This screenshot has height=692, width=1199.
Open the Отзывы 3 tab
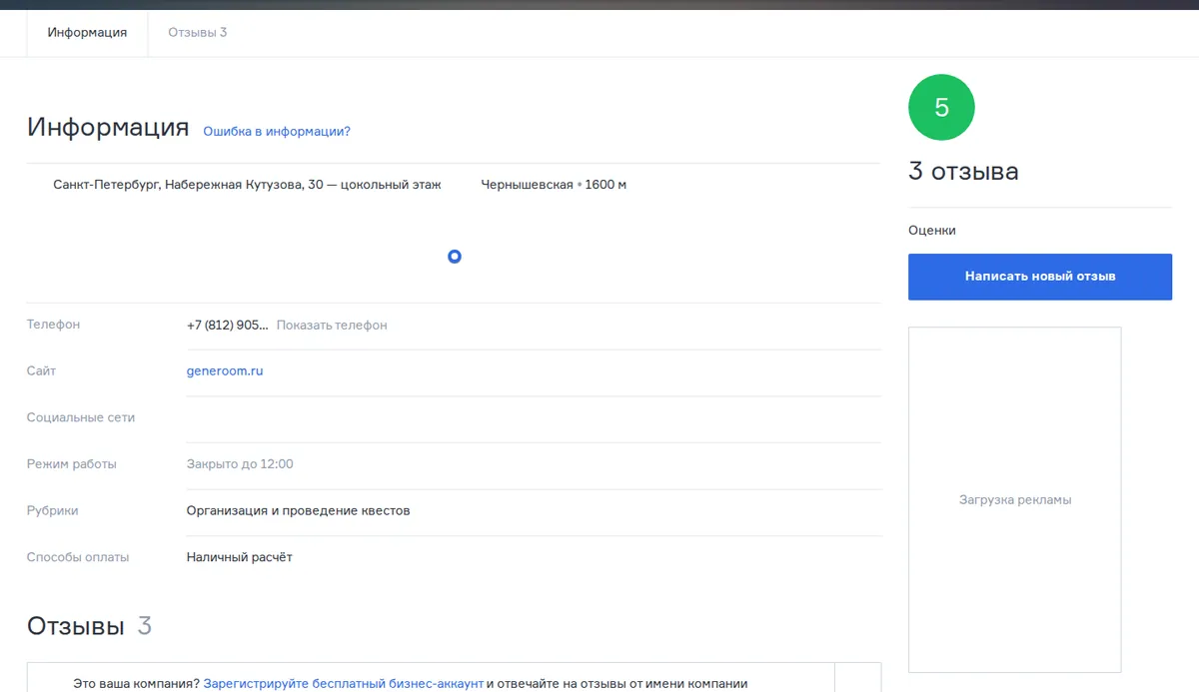click(x=197, y=33)
